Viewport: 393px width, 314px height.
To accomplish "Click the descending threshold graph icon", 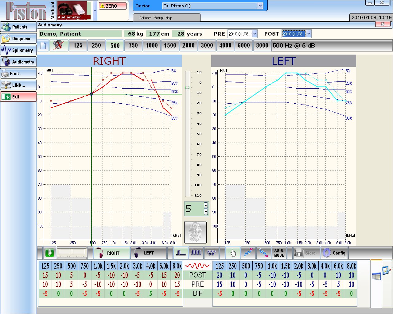I will (264, 253).
